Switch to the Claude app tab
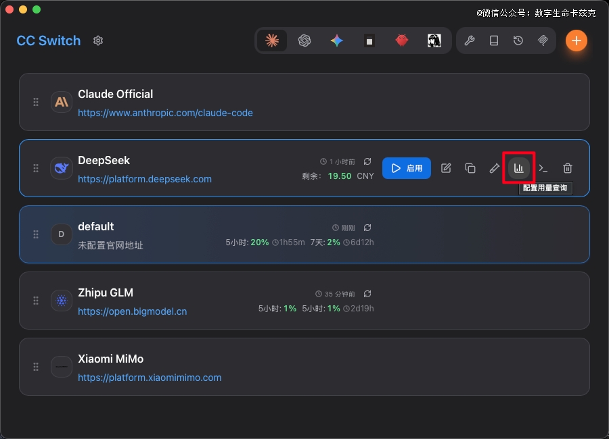 coord(272,41)
